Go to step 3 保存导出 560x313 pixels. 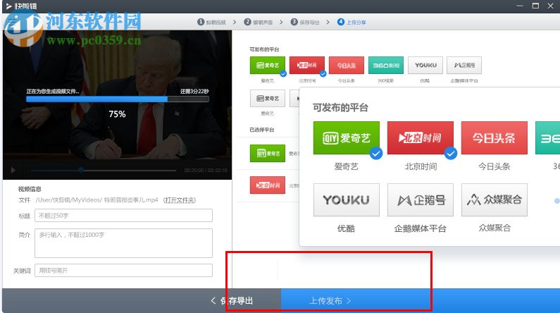pyautogui.click(x=305, y=22)
